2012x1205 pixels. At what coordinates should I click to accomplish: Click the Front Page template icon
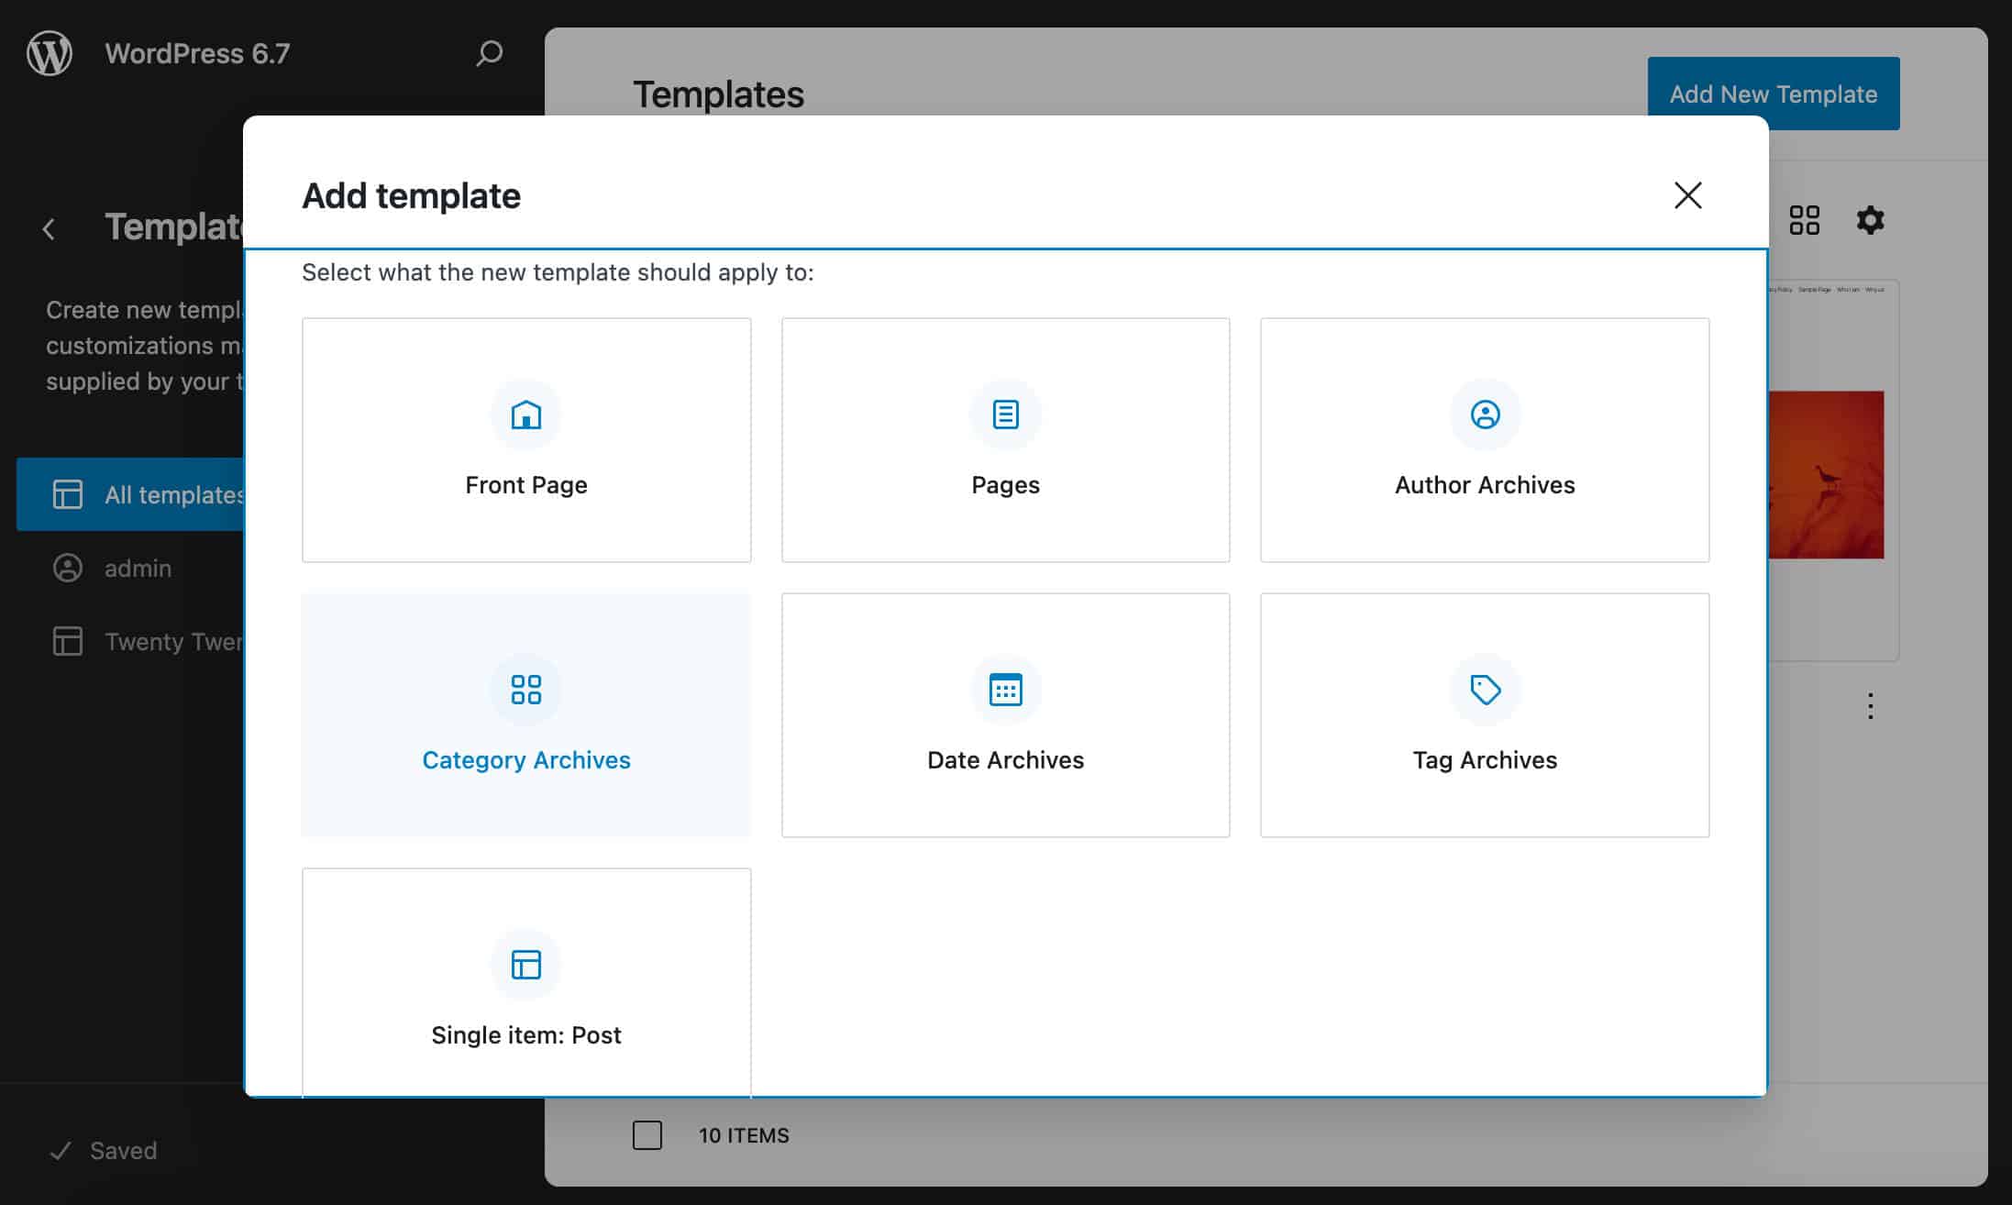[x=526, y=414]
